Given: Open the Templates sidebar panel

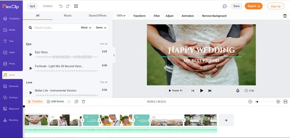Looking at the screenshot, I should click(x=11, y=19).
